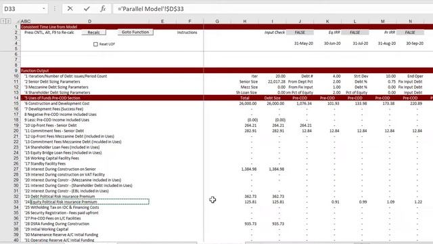The height and width of the screenshot is (244, 433).
Task: Select row 33 header
Action: (16, 202)
